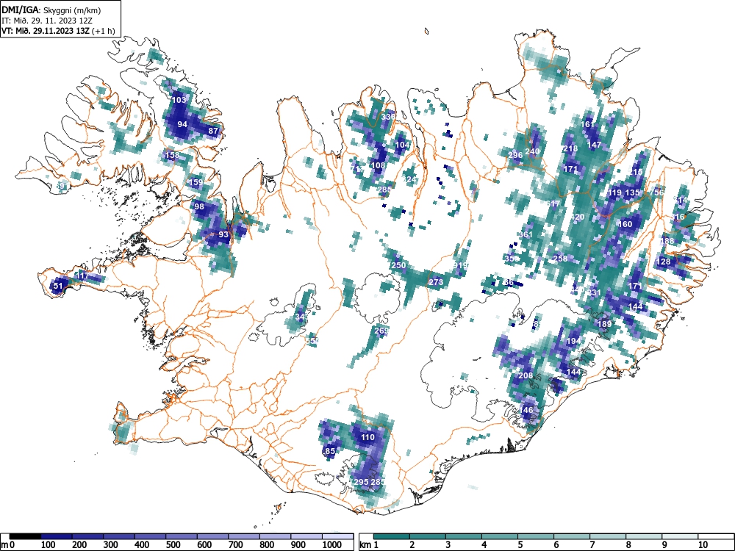Screen dimensions: 735x551
Task: Click the visibility value 250 on the map
Action: [398, 266]
